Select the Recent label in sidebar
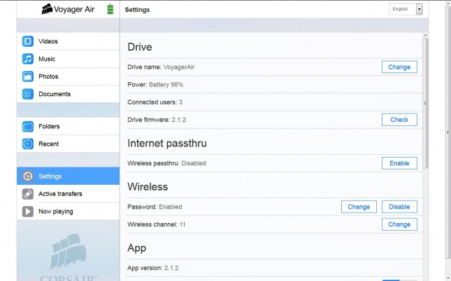Image resolution: width=451 pixels, height=281 pixels. 49,144
